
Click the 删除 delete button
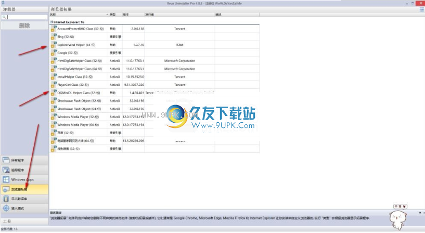coord(24,25)
